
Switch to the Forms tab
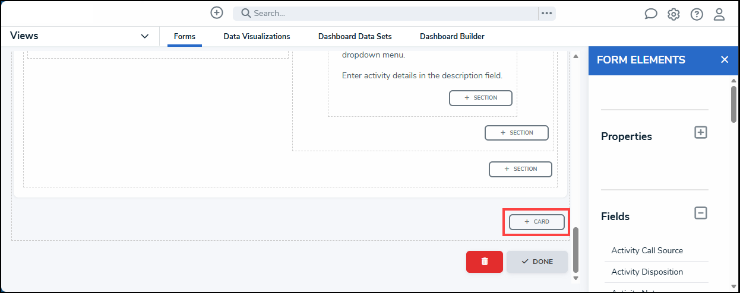tap(185, 37)
